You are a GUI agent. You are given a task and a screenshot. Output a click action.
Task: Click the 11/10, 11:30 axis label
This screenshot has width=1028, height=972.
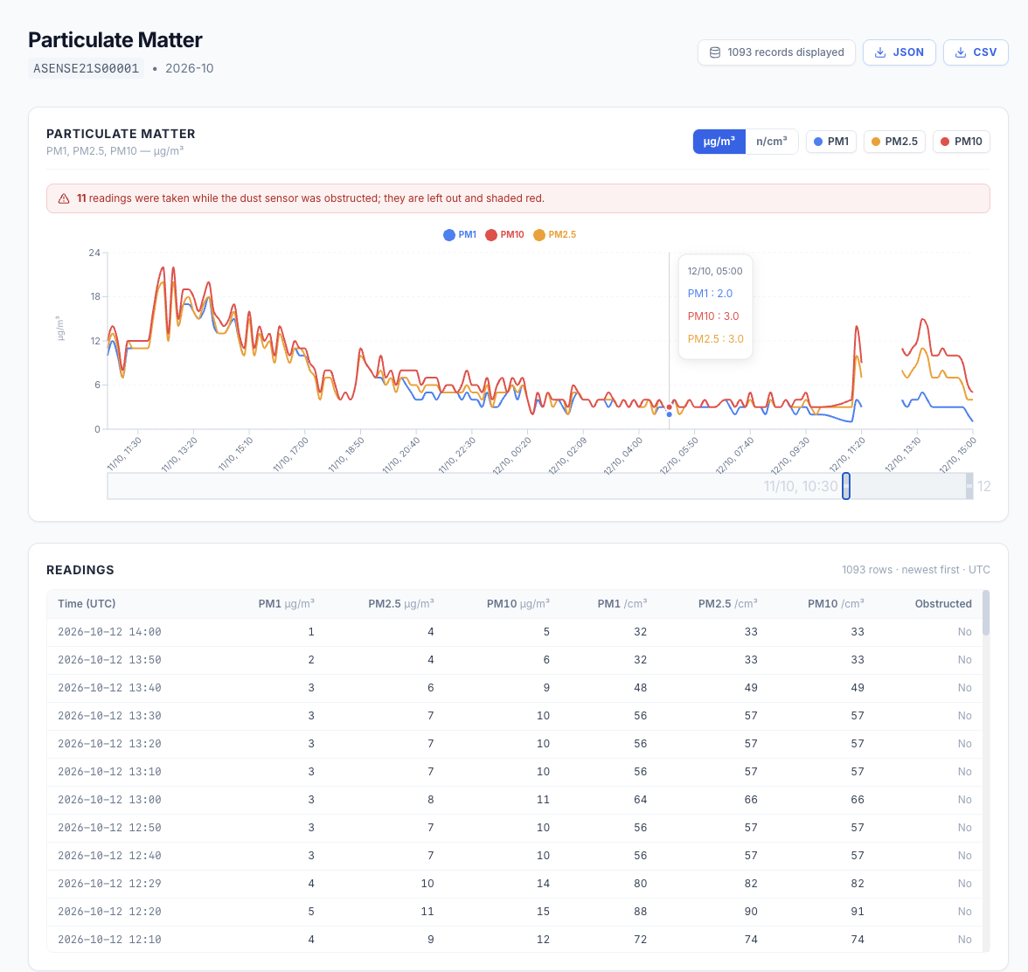[124, 455]
